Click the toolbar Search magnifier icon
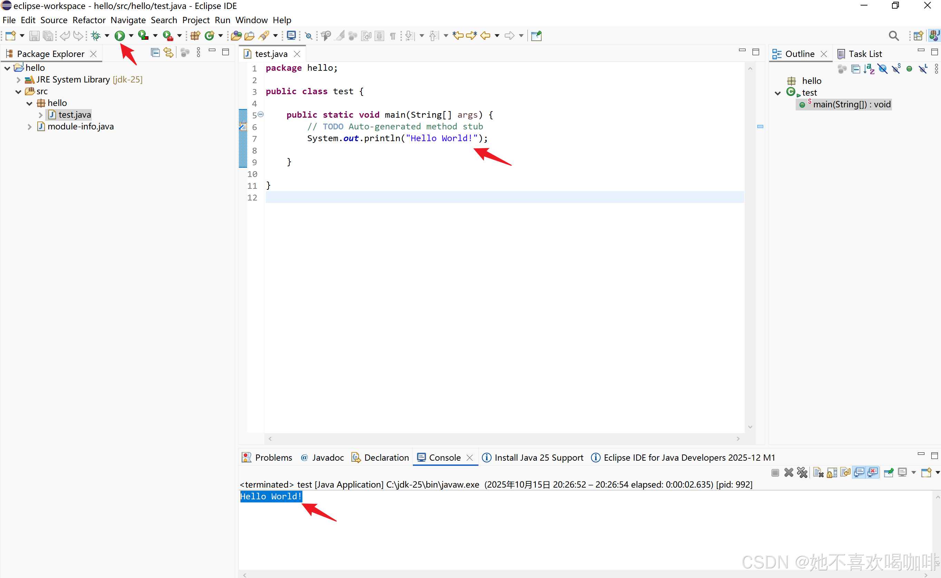Screen dimensions: 941x578 (x=894, y=36)
